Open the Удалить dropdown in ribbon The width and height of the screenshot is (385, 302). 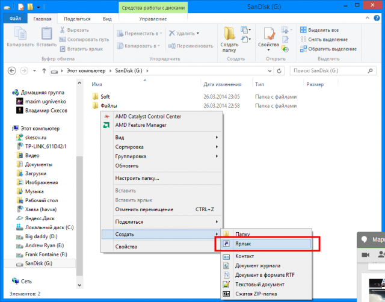point(184,33)
